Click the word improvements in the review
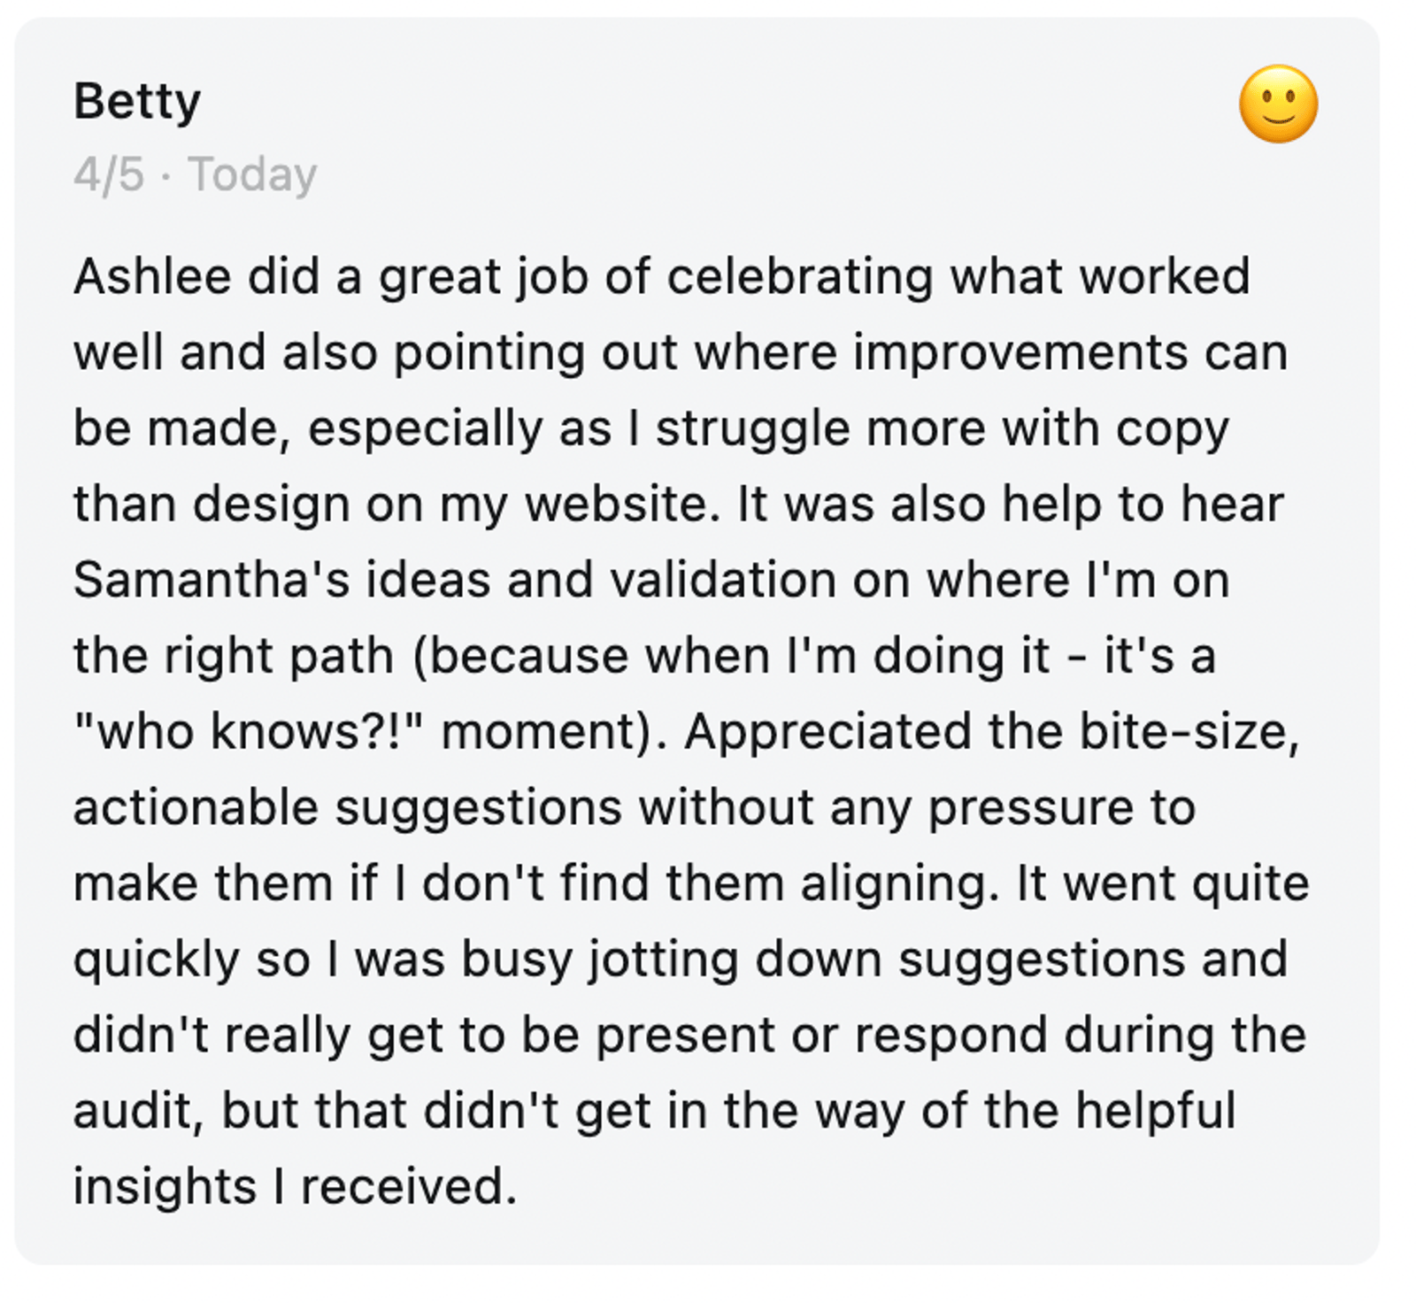This screenshot has width=1416, height=1303. (1020, 353)
